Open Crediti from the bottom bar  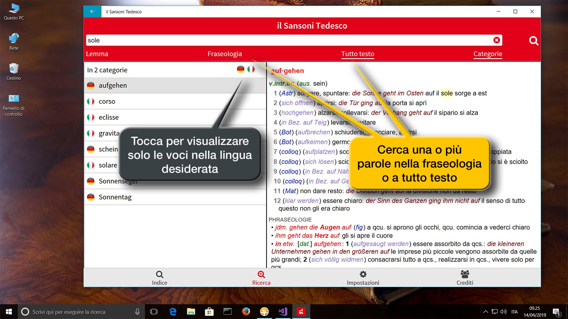click(465, 278)
